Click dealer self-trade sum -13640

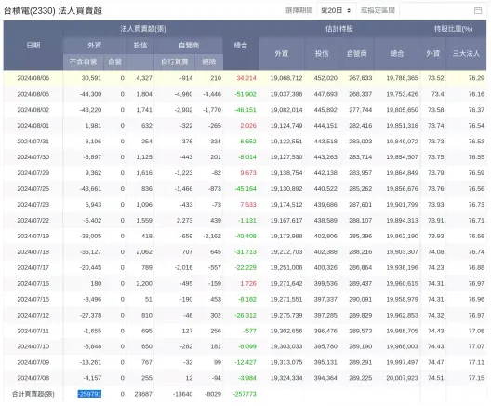tap(182, 394)
